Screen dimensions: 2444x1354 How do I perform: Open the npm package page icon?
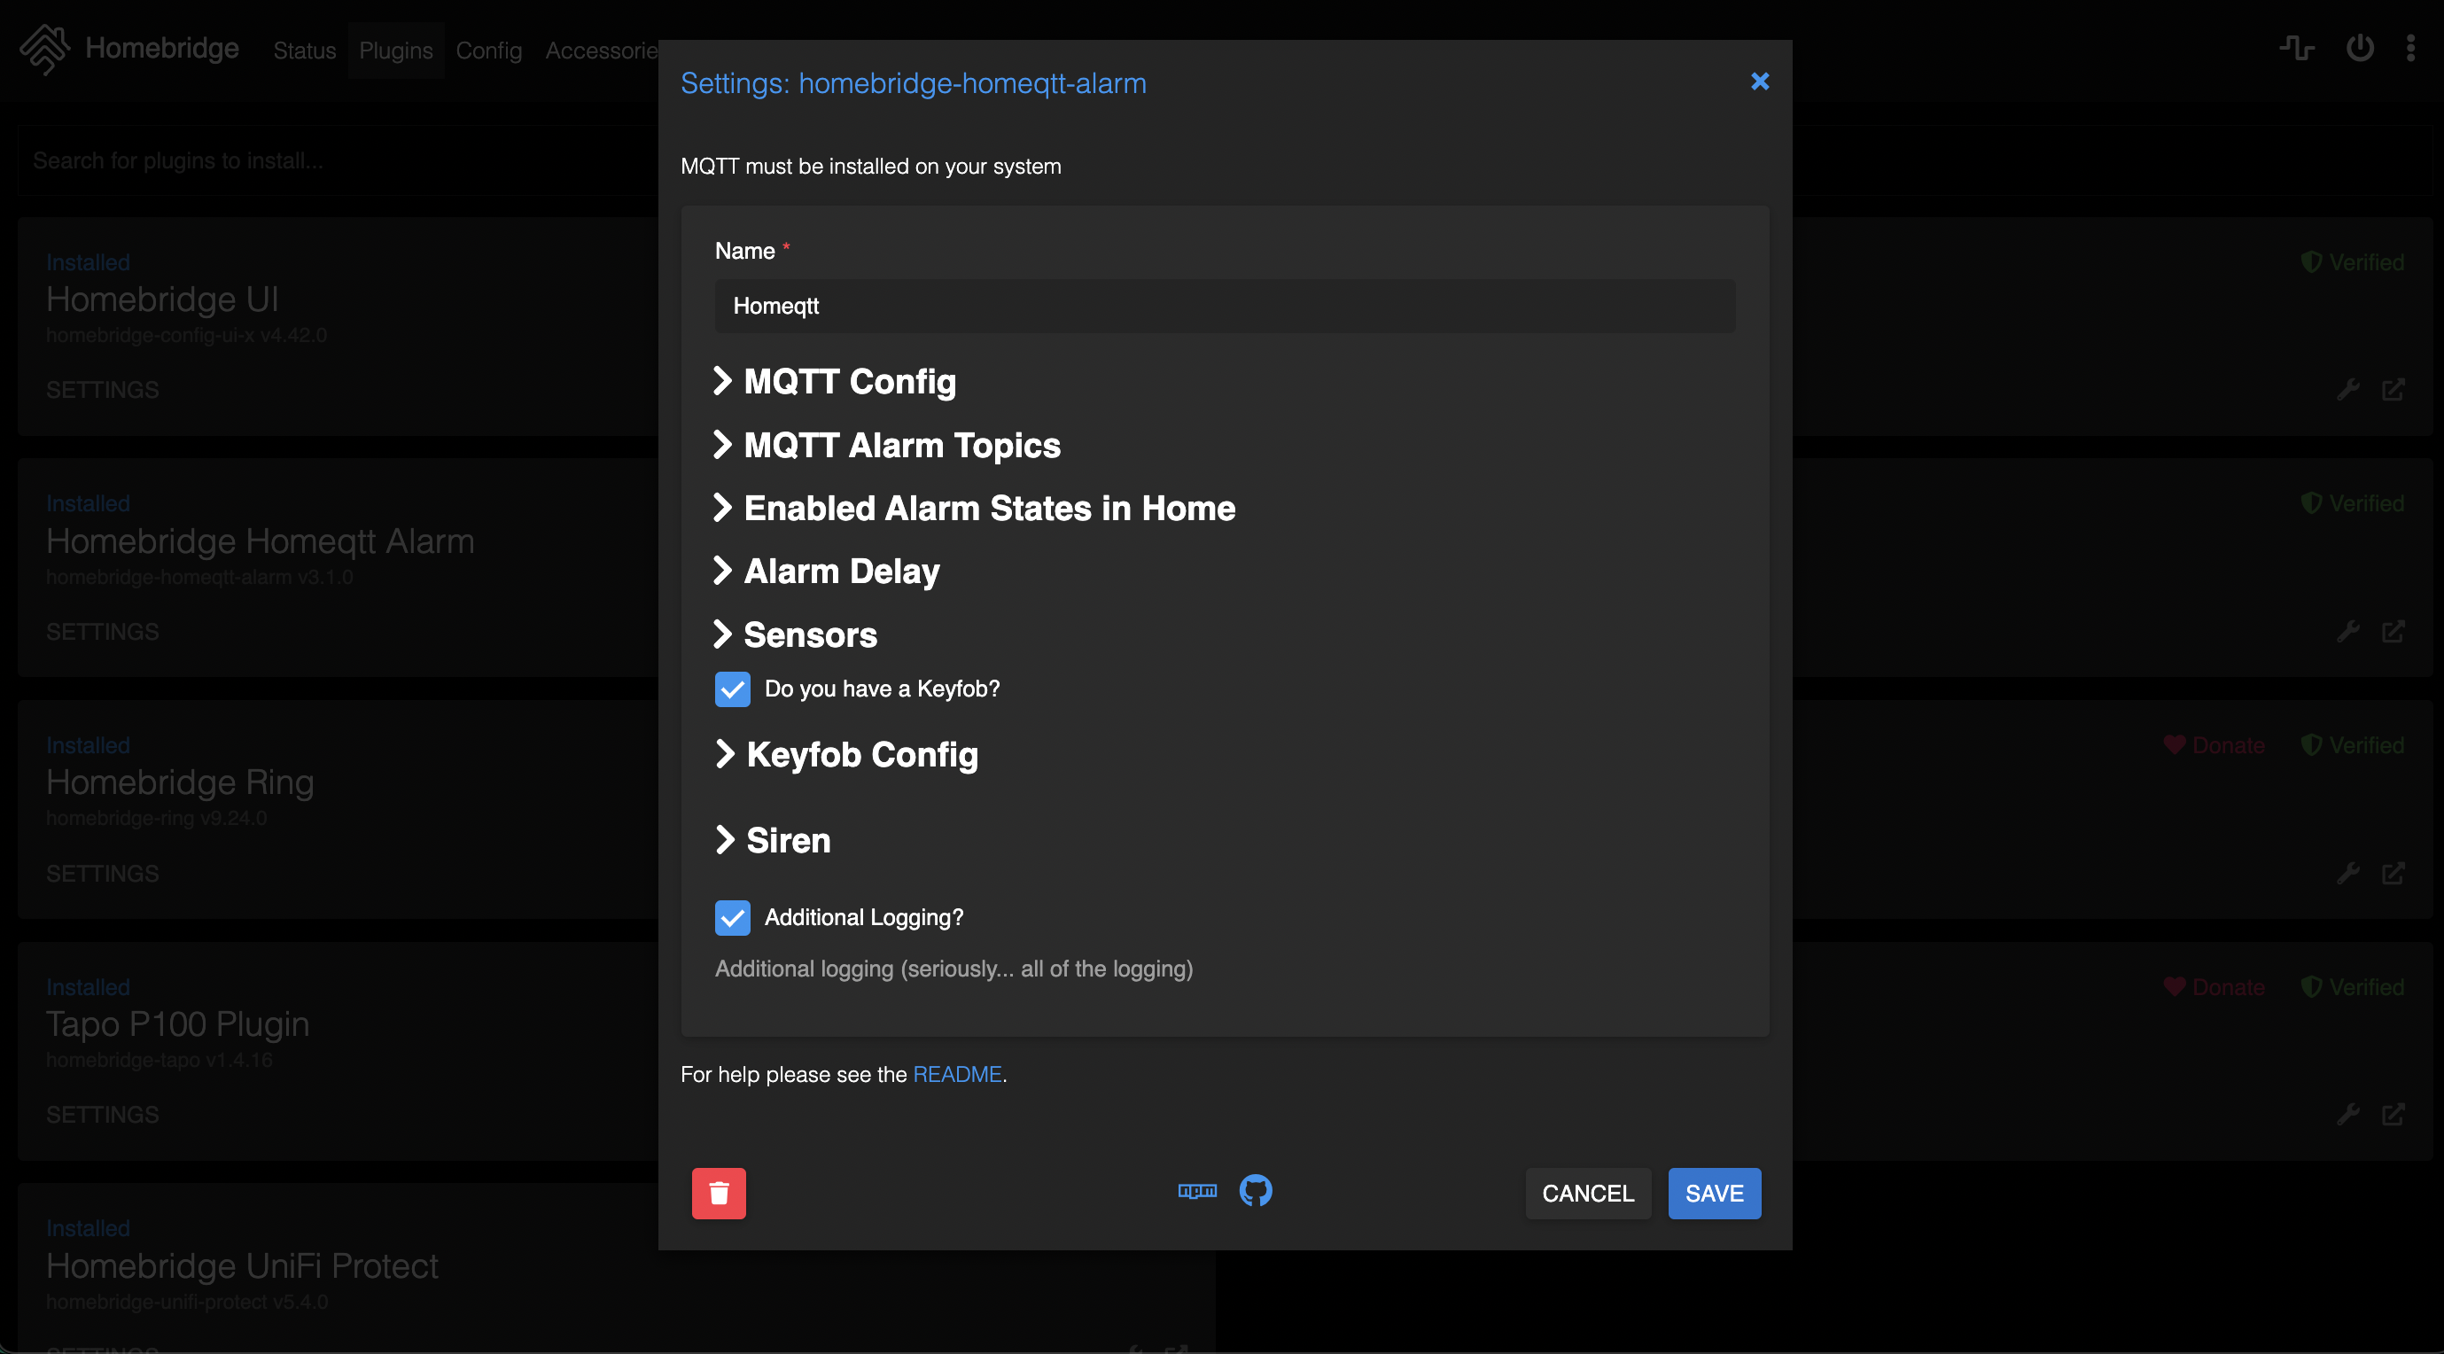point(1196,1191)
